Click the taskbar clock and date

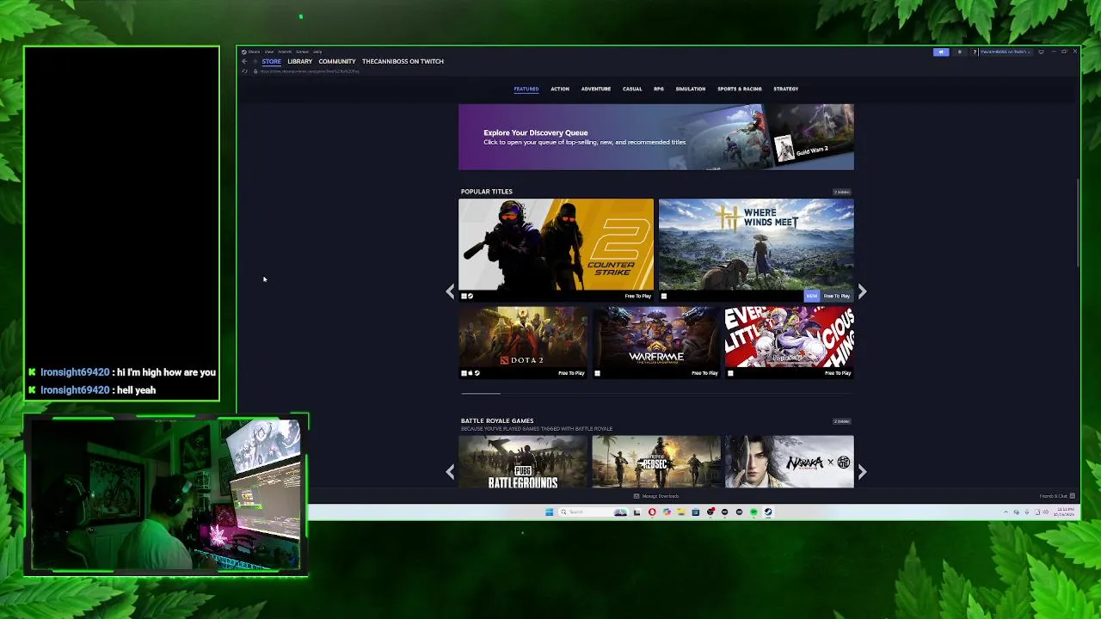[x=1066, y=512]
